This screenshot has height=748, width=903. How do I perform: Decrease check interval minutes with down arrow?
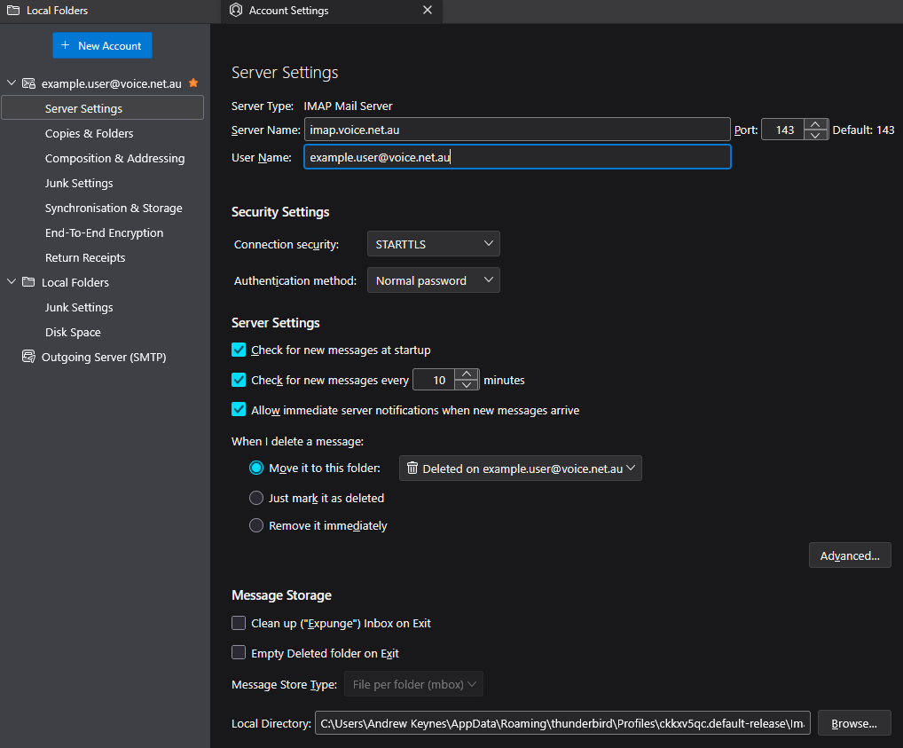[467, 386]
